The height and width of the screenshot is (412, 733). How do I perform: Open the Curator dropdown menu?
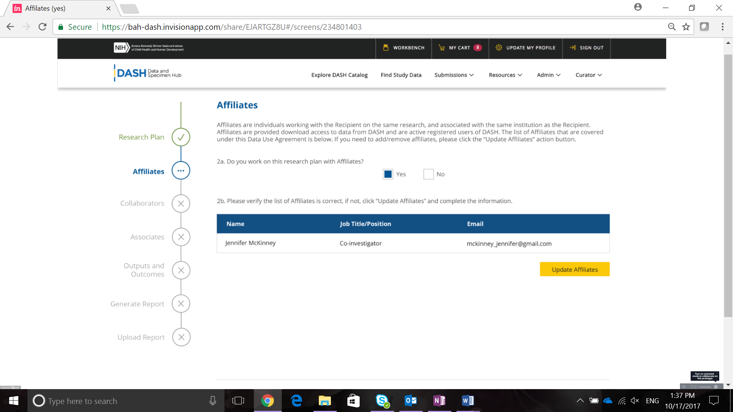[588, 75]
